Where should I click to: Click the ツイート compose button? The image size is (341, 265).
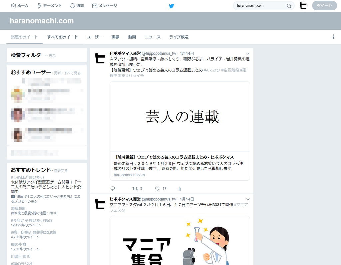coord(324,6)
